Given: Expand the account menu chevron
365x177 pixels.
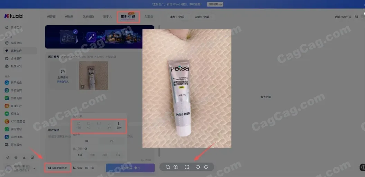Looking at the screenshot, I should tap(35, 168).
